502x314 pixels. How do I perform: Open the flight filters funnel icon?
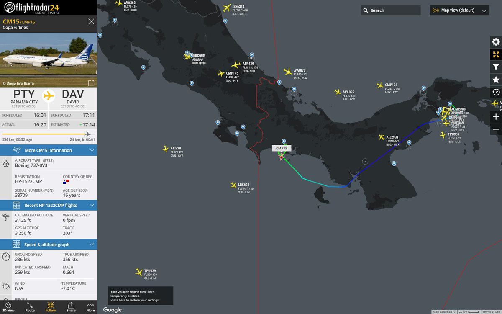tap(496, 67)
